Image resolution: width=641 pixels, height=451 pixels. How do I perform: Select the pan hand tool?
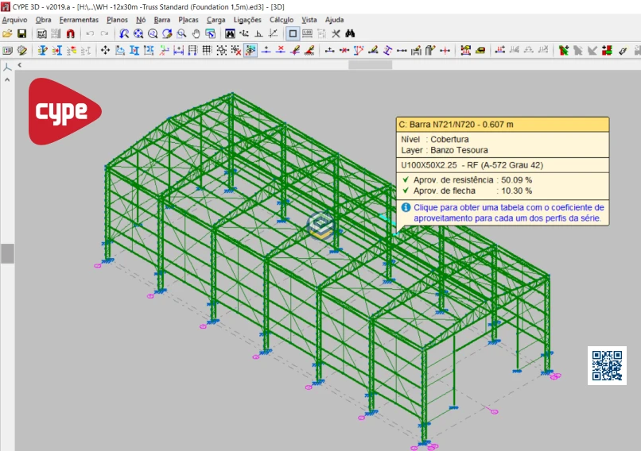(196, 34)
